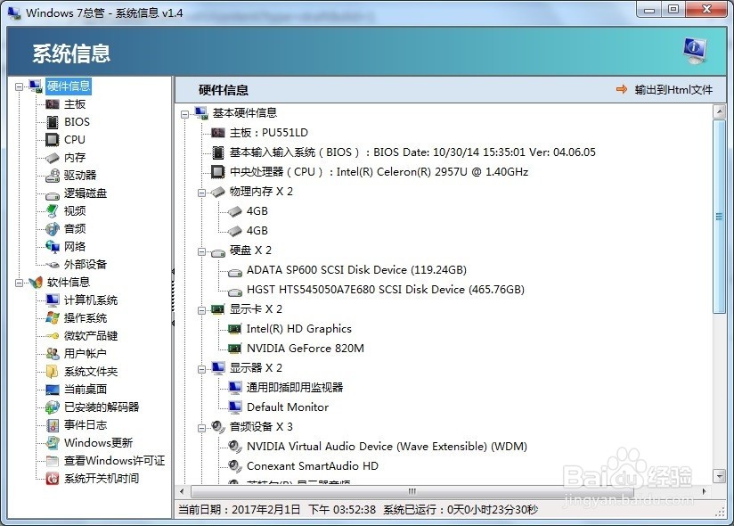
Task: Select the 主板：PU551LD row
Action: [x=269, y=133]
